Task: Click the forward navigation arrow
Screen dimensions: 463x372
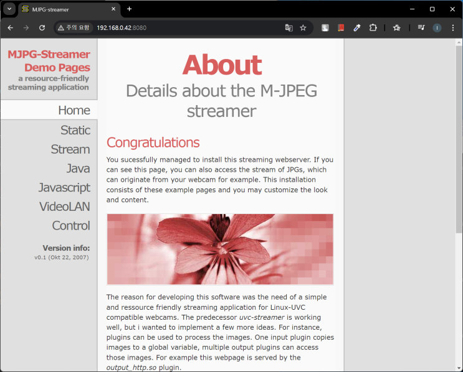Action: click(26, 28)
